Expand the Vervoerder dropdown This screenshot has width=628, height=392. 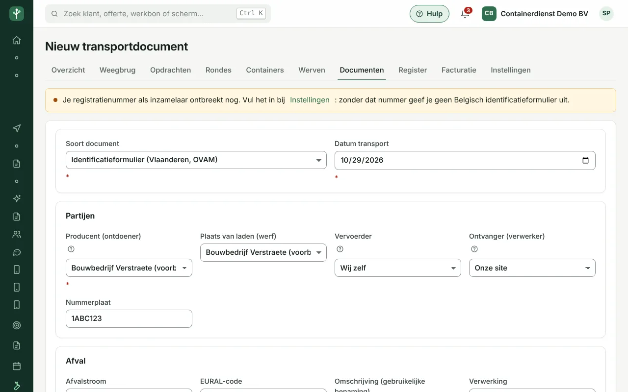398,268
